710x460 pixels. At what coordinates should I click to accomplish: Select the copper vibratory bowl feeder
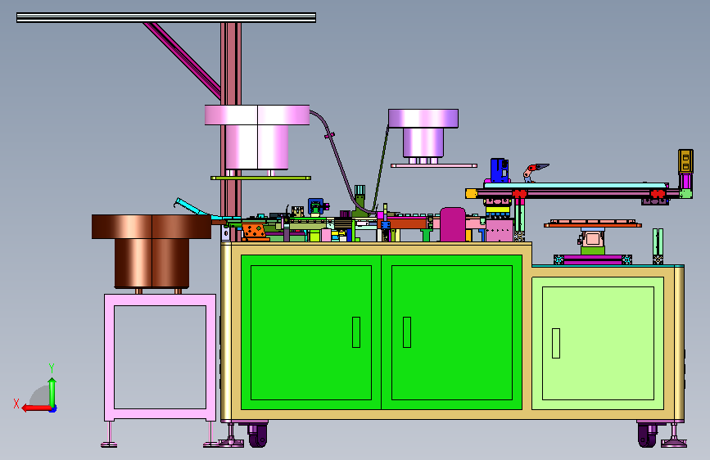[x=151, y=251]
